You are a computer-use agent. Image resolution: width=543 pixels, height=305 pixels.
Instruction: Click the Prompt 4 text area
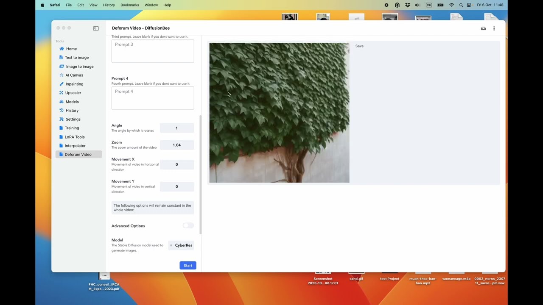(153, 98)
